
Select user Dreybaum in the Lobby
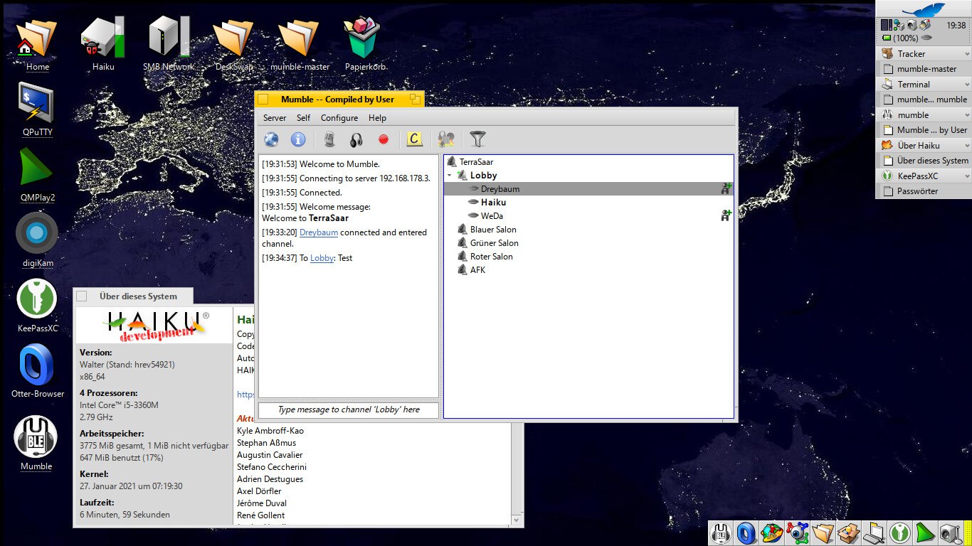coord(588,189)
